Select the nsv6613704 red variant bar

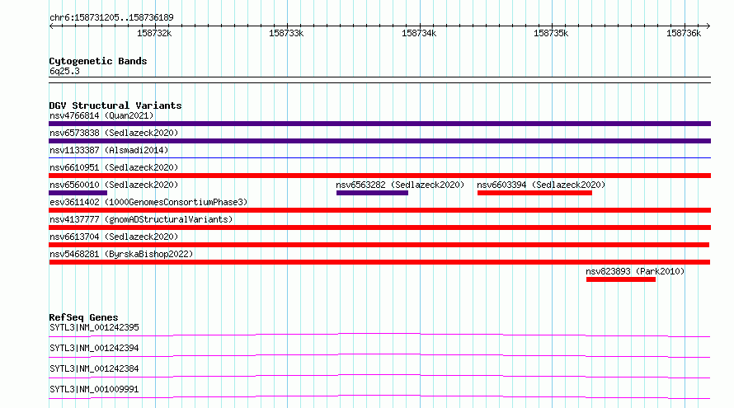pyautogui.click(x=379, y=245)
